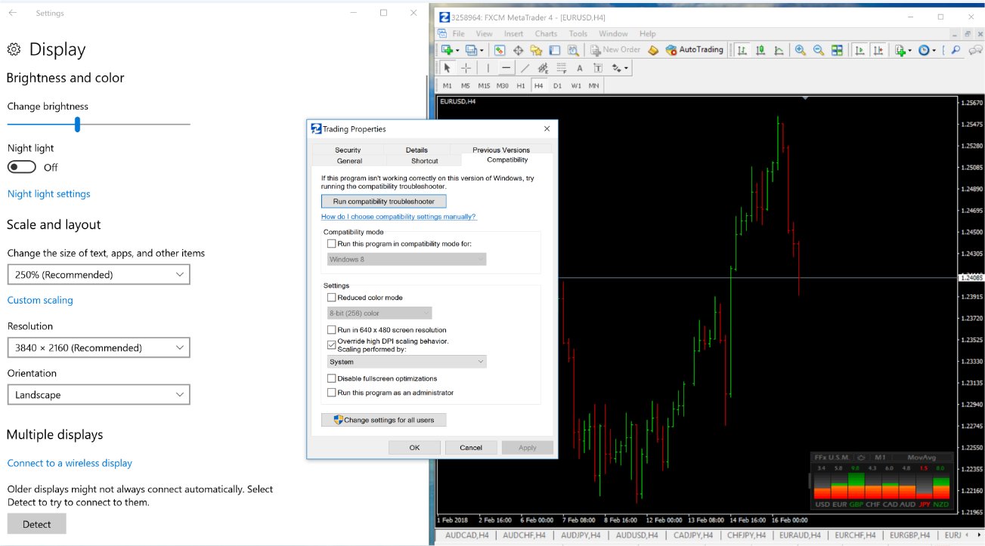Select the Fibonacci Retracement tool
The height and width of the screenshot is (546, 985).
pos(561,68)
